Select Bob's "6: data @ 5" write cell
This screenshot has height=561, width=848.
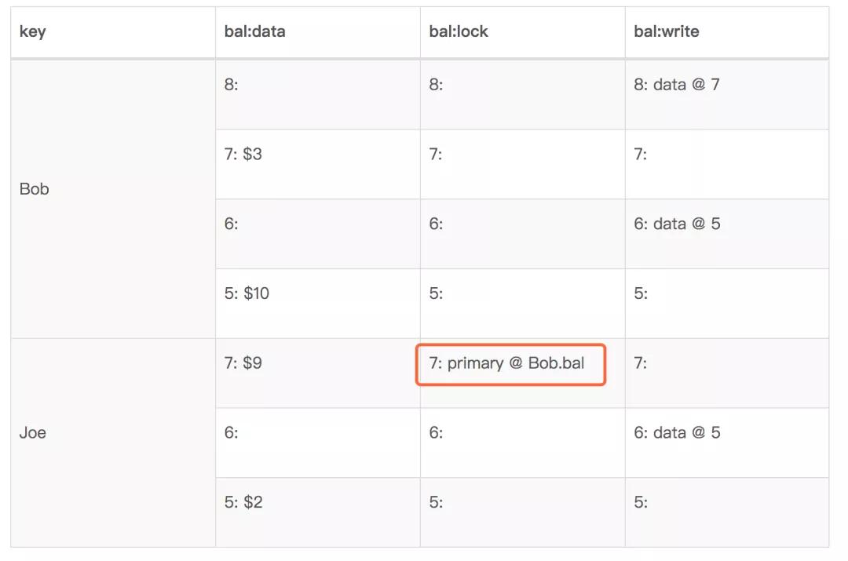point(677,224)
